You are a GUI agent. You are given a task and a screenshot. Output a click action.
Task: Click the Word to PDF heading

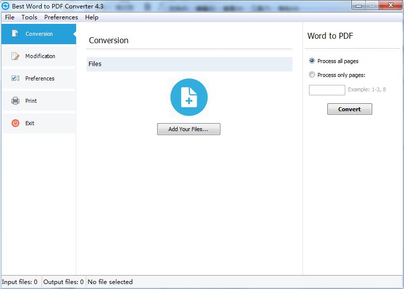coord(330,36)
